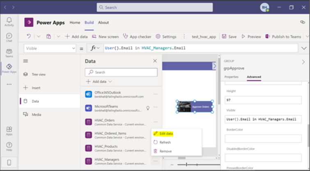Image resolution: width=310 pixels, height=171 pixels.
Task: Open toolbar overflow vertical ellipsis
Action: coord(184,37)
